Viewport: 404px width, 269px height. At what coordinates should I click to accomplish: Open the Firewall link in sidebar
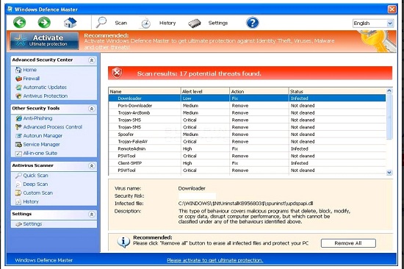[x=32, y=79]
